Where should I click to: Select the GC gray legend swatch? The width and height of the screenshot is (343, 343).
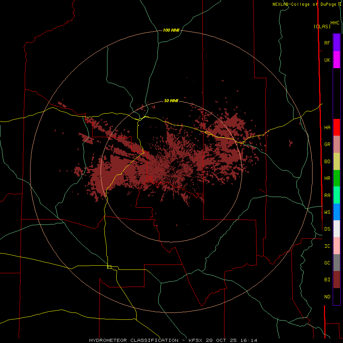click(337, 263)
